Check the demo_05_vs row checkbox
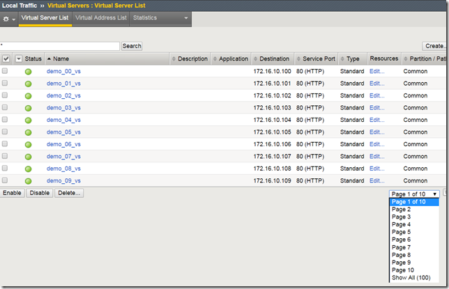 pos(5,132)
